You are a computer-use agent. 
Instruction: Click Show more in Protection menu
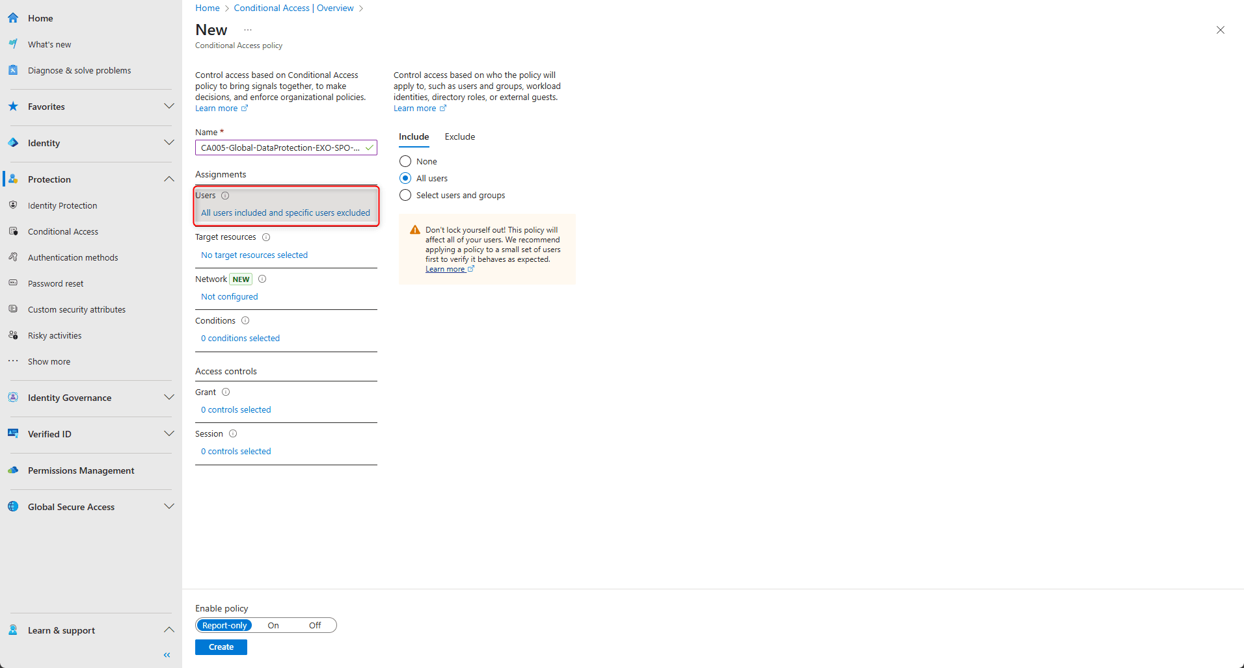coord(49,362)
